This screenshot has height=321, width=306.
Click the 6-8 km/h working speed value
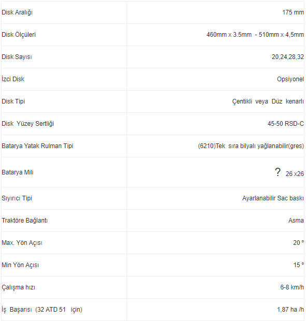click(292, 287)
